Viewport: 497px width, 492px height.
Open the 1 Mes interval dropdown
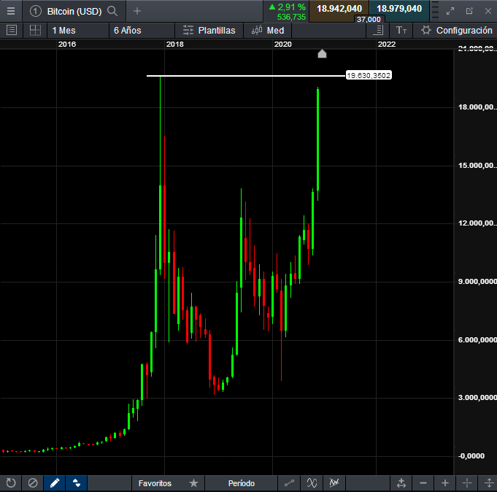click(77, 31)
